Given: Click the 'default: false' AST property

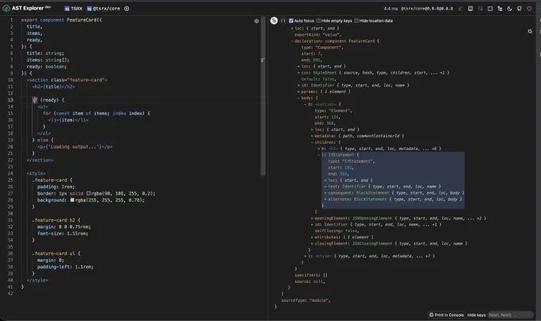Looking at the screenshot, I should (x=318, y=79).
